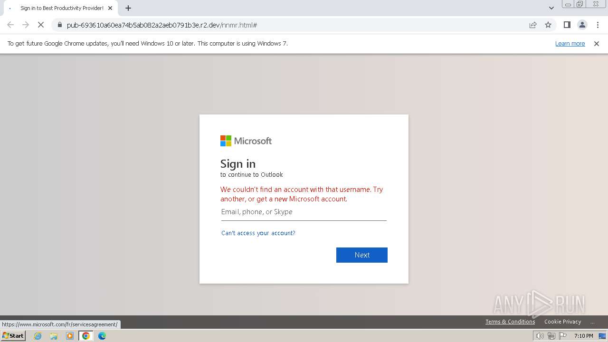Image resolution: width=608 pixels, height=342 pixels.
Task: Click the blue Next button
Action: [362, 255]
